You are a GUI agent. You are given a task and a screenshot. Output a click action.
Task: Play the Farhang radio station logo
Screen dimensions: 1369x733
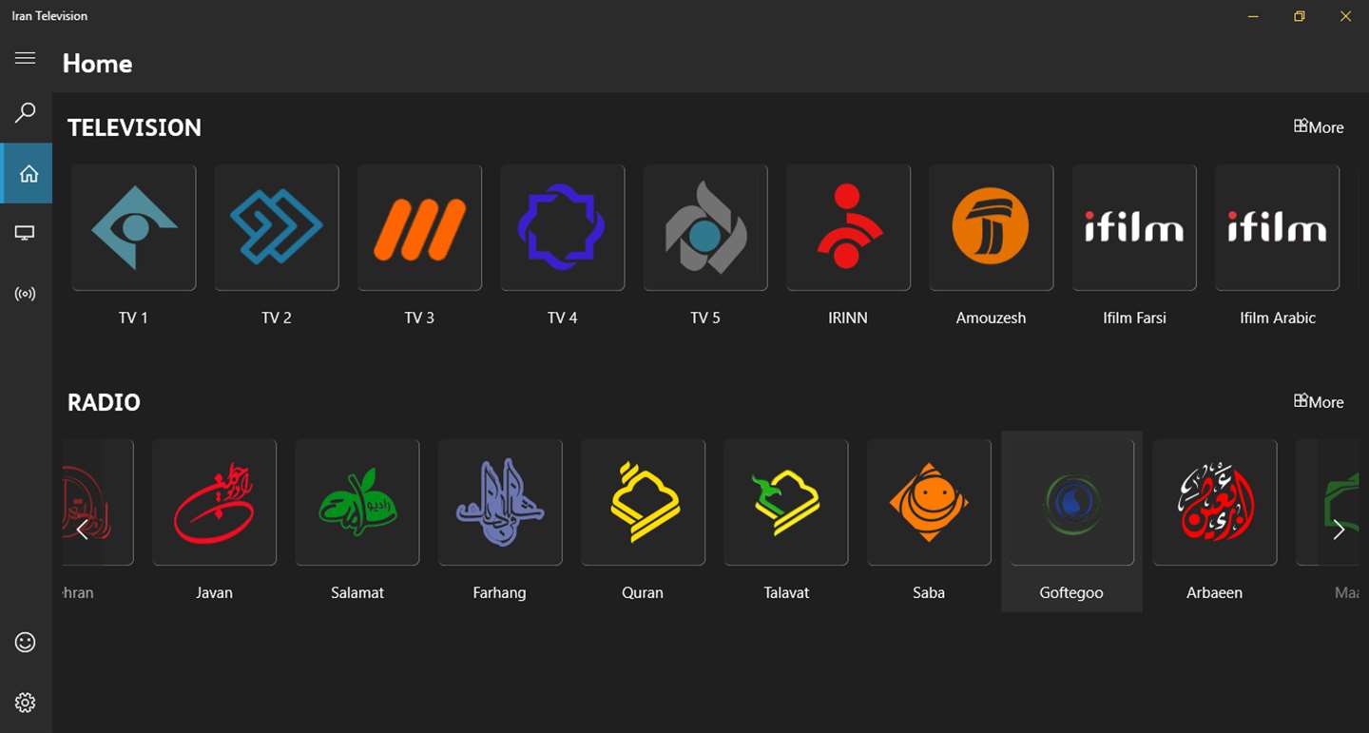[500, 502]
